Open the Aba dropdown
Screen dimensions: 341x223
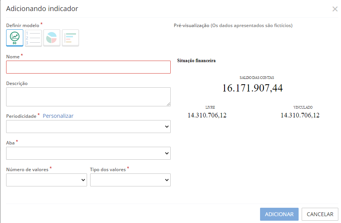point(88,153)
